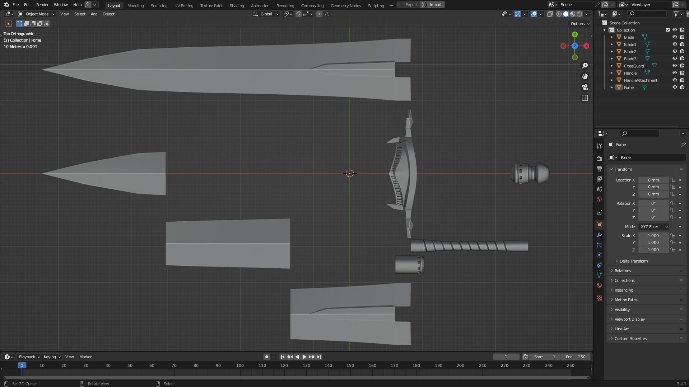Hide the Handle object in viewport
Viewport: 689px width, 387px height.
point(674,73)
